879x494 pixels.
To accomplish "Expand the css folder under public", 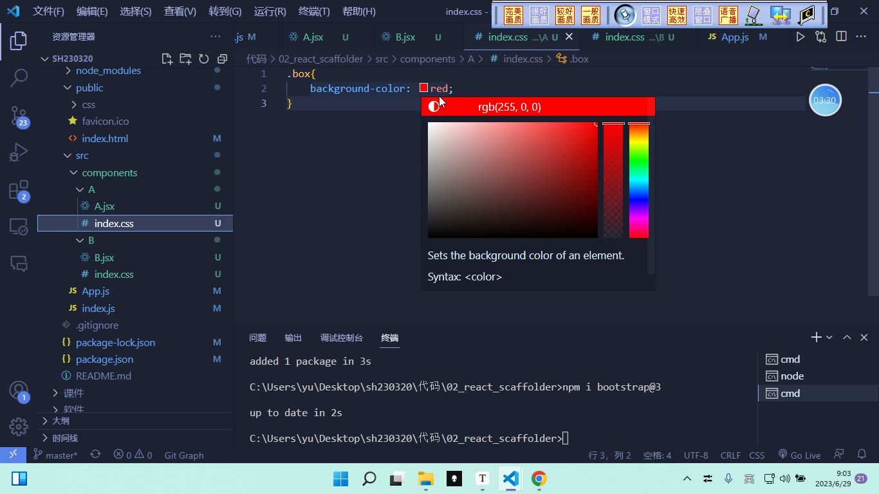I will coord(74,104).
